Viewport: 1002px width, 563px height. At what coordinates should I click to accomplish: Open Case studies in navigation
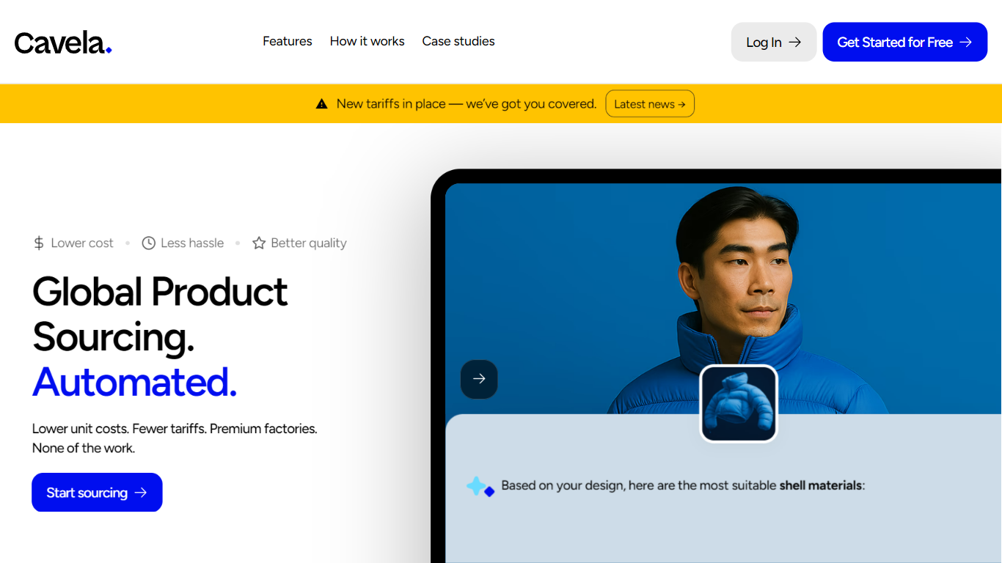point(458,41)
